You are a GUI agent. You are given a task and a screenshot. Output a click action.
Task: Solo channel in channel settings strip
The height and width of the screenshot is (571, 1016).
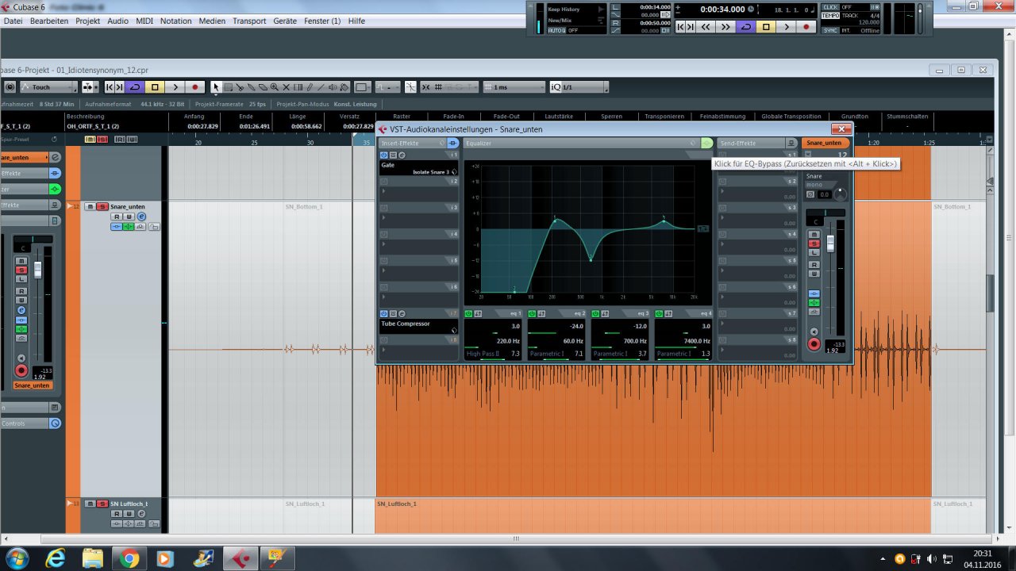pos(814,243)
